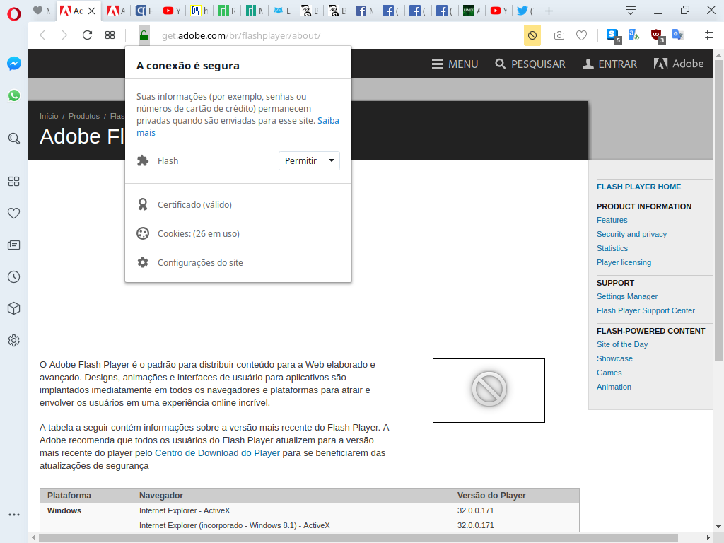Viewport: 724px width, 543px height.
Task: Open the Games link
Action: [x=609, y=373]
